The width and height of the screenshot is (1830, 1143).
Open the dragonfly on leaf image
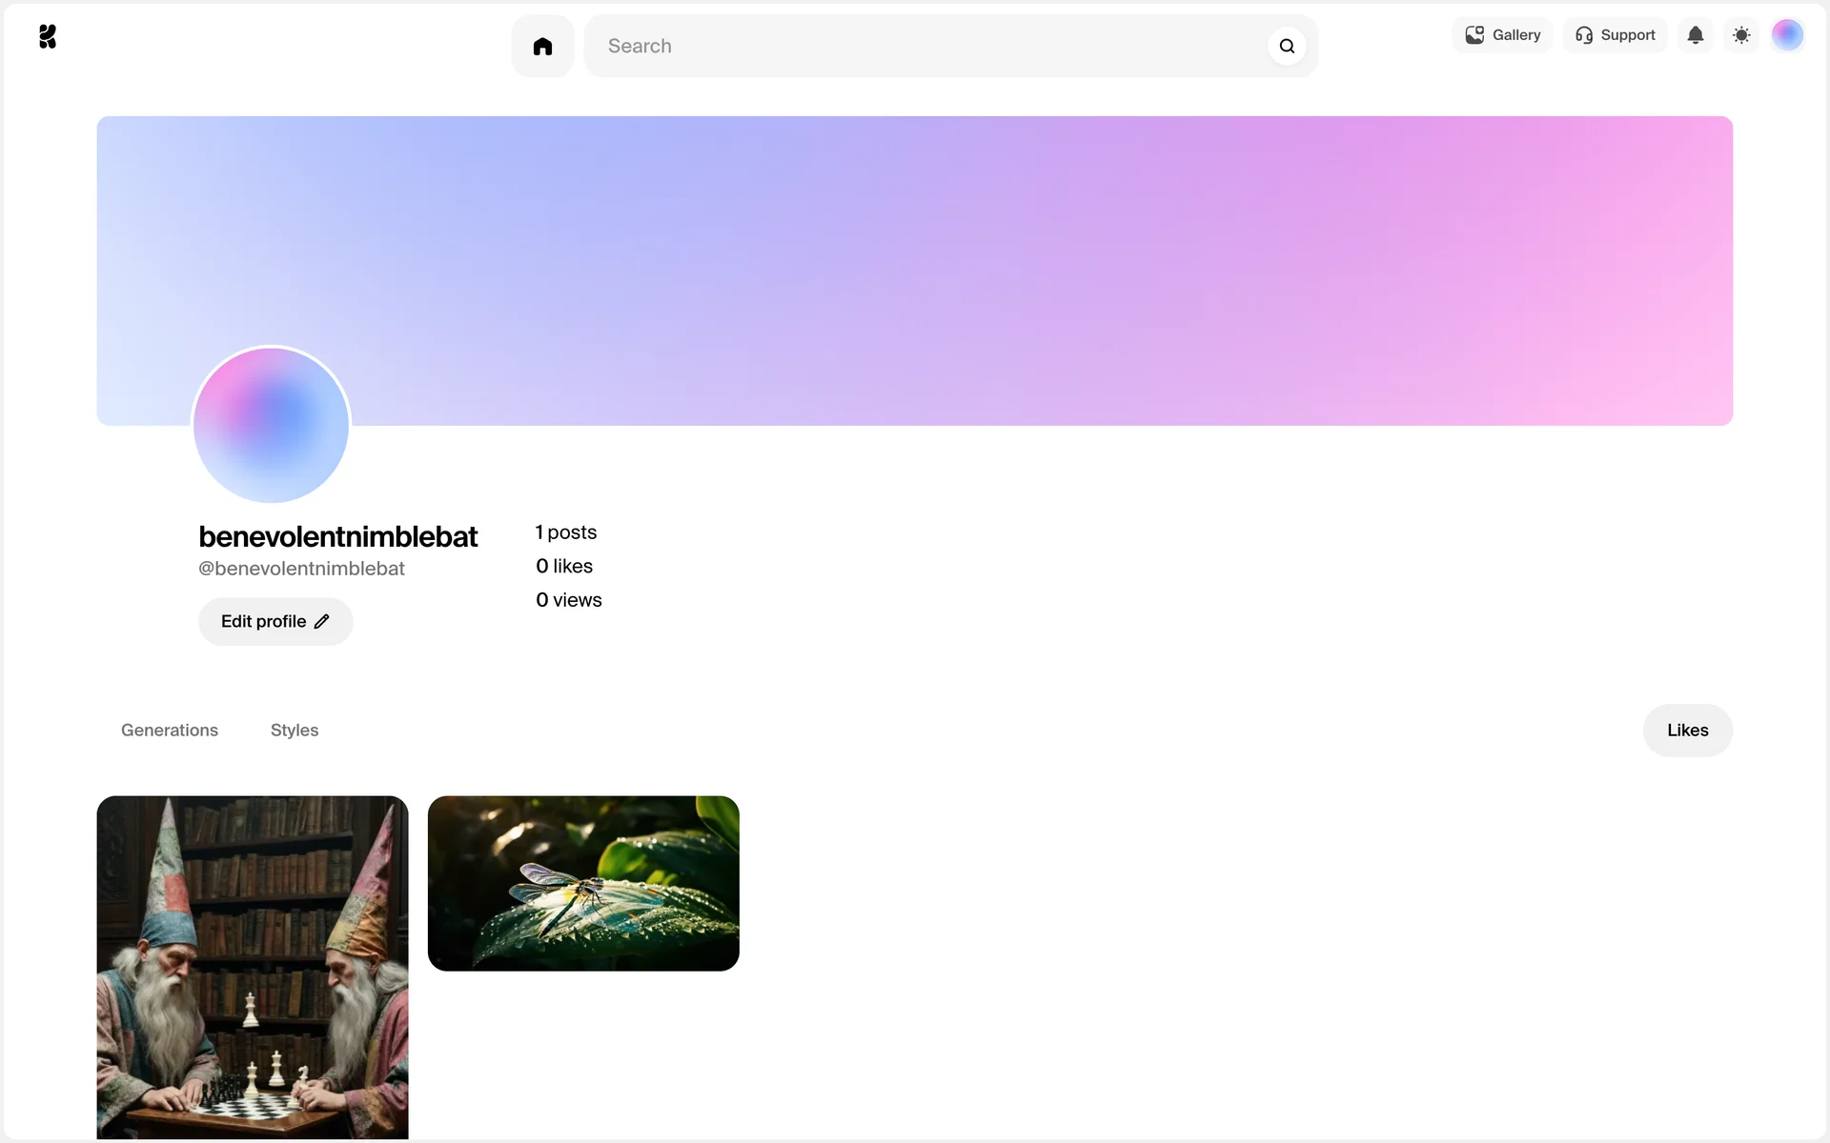[x=583, y=883]
